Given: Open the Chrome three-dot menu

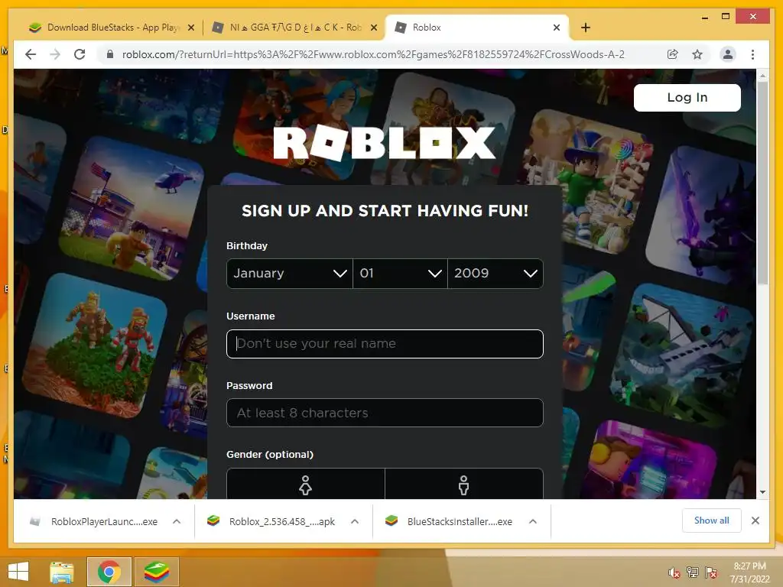Looking at the screenshot, I should coord(752,54).
